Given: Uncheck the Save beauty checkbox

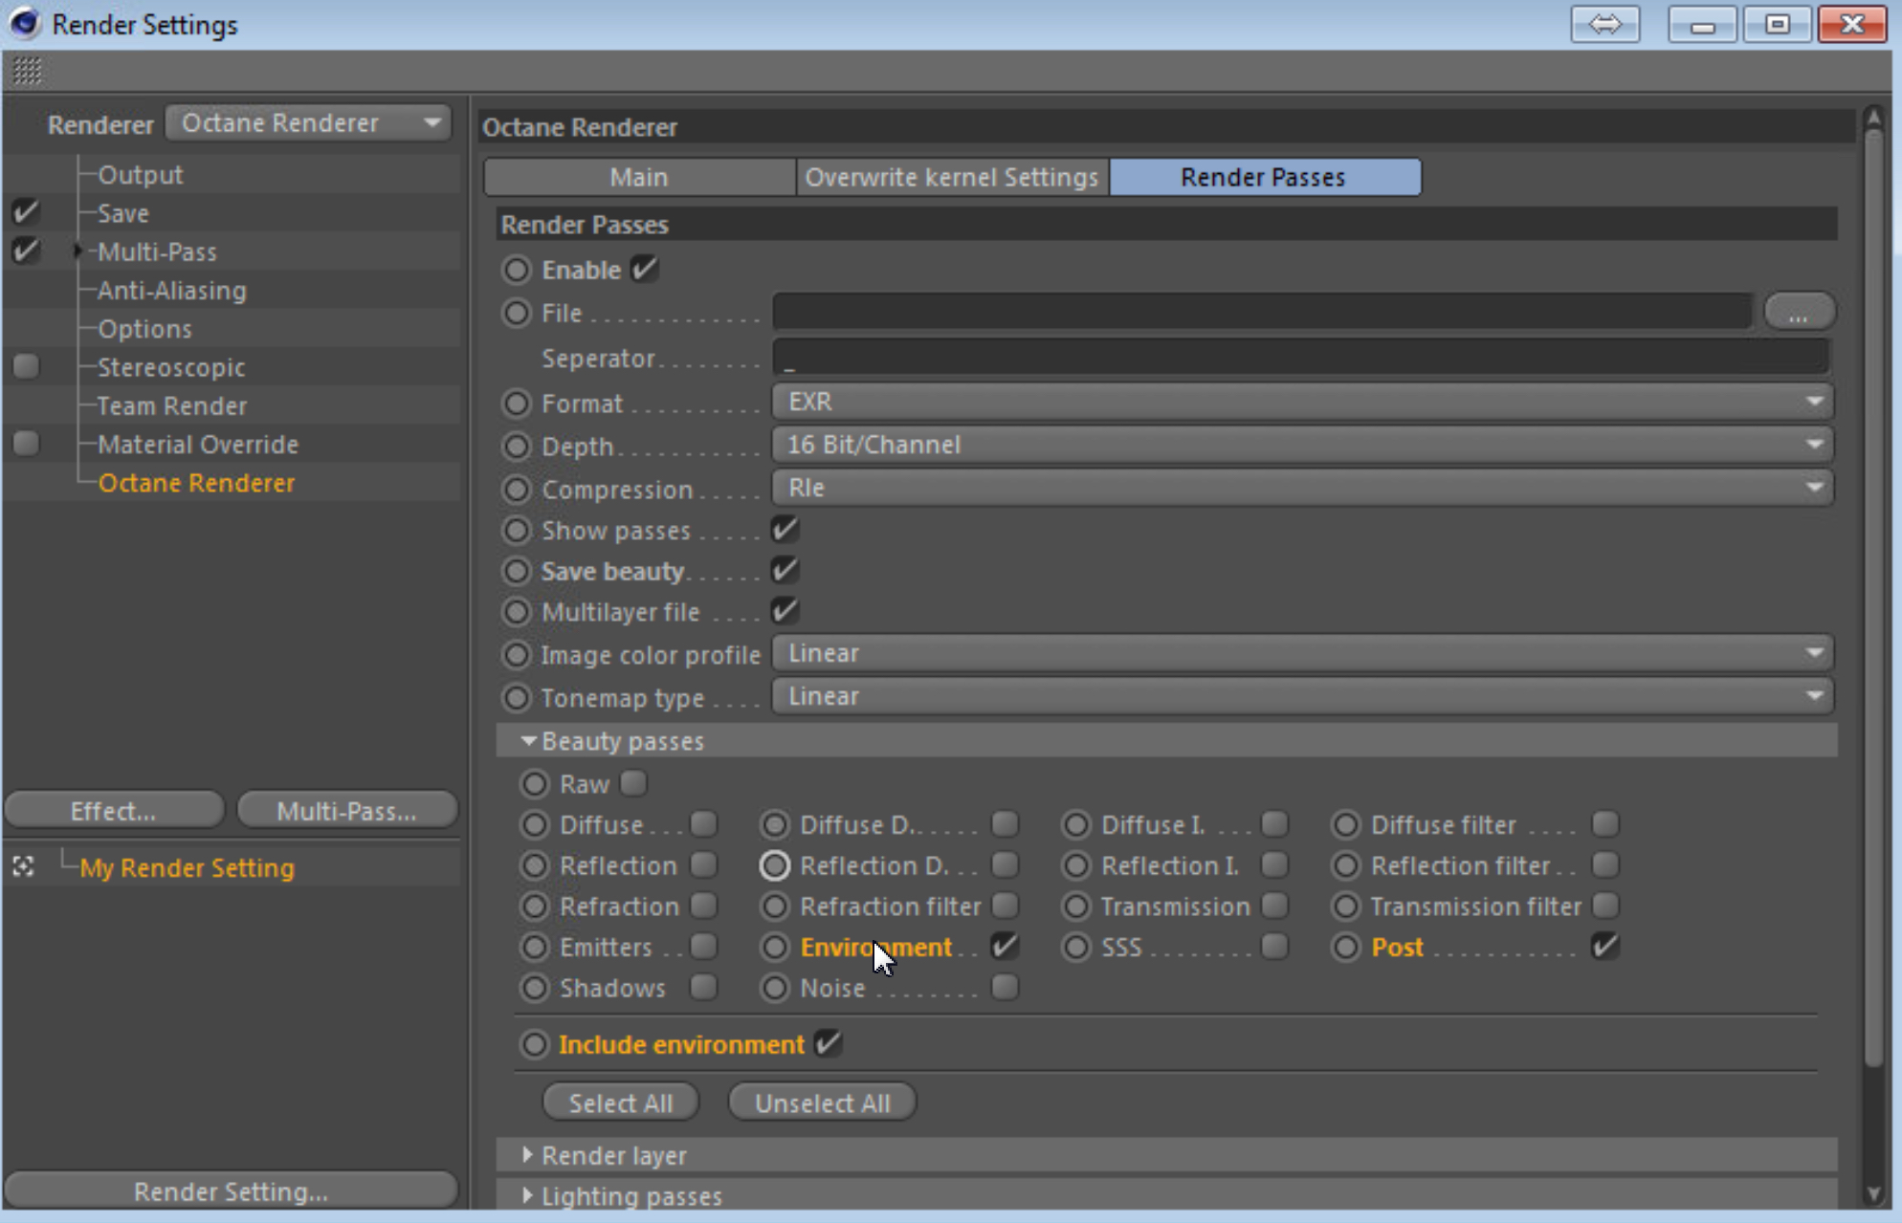Looking at the screenshot, I should coord(785,571).
